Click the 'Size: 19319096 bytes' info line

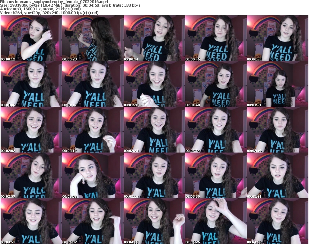point(70,5)
